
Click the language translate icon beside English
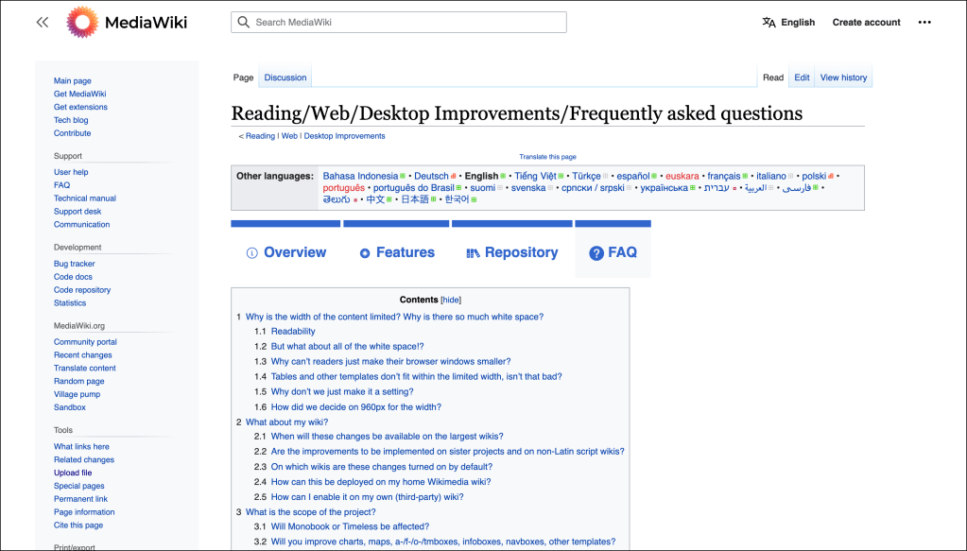(768, 22)
